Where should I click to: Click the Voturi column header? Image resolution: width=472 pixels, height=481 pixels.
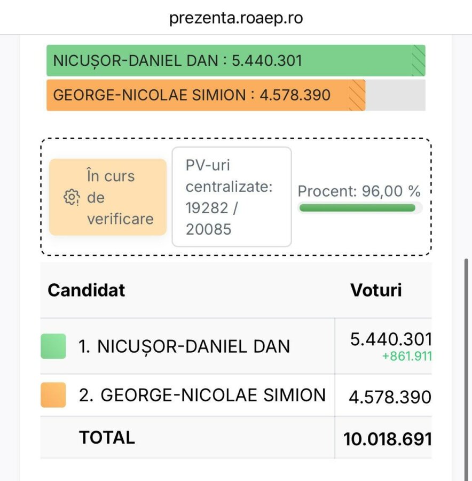(376, 290)
